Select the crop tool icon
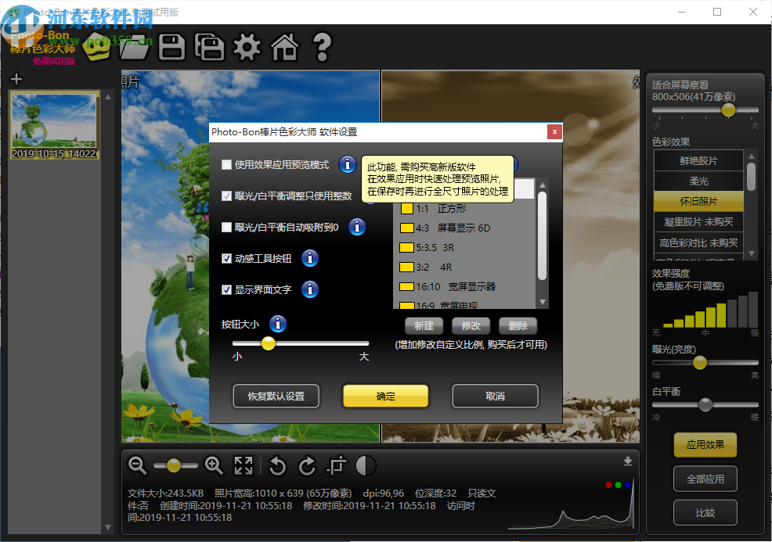The width and height of the screenshot is (772, 542). [x=337, y=465]
